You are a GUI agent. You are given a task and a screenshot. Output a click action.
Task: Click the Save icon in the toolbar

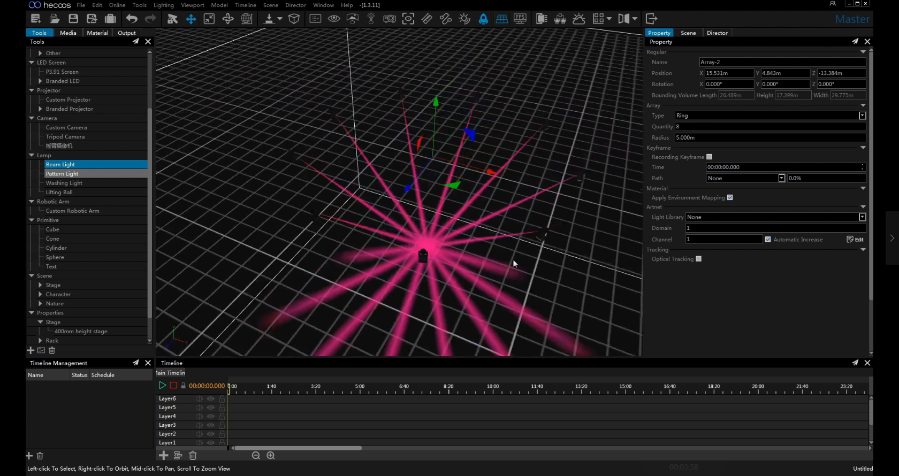pos(73,19)
